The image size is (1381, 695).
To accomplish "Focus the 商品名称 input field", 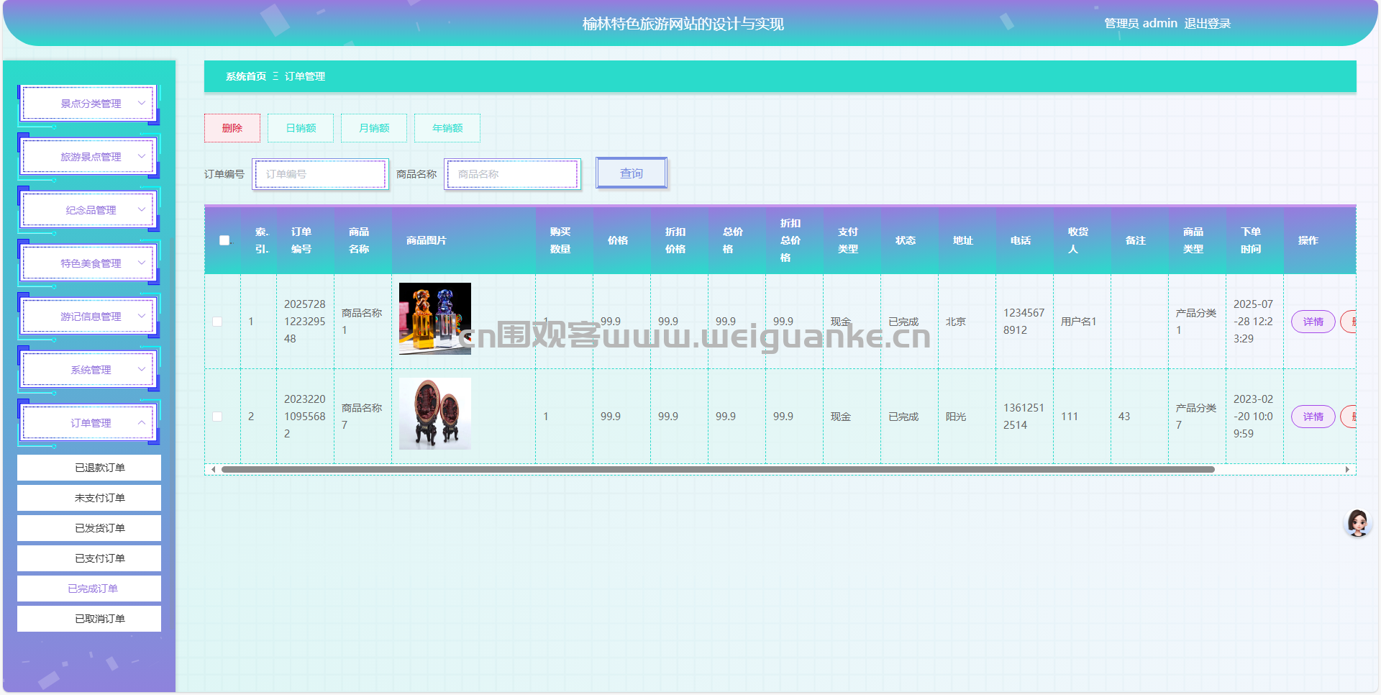I will [513, 174].
